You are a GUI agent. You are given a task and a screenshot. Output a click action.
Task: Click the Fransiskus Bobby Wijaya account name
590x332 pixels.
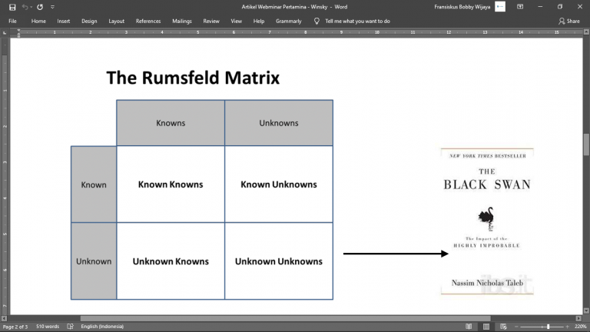462,7
